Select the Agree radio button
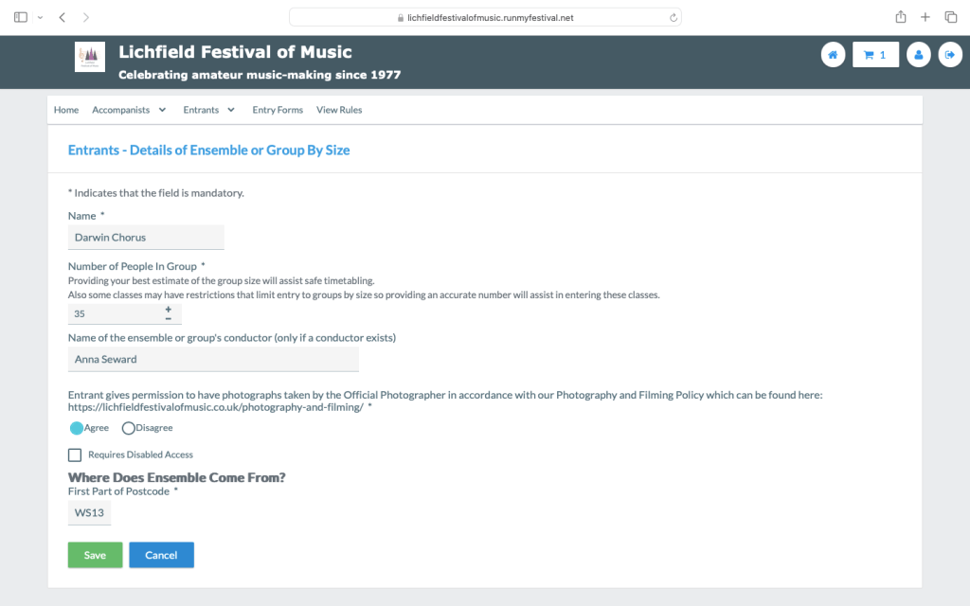This screenshot has width=970, height=606. tap(77, 428)
